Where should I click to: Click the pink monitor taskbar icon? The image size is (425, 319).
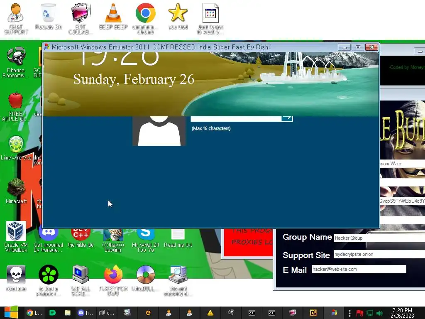click(293, 313)
